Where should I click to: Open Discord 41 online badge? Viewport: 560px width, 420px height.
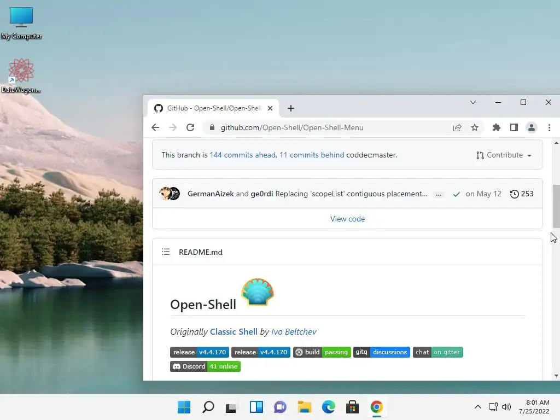coord(206,366)
